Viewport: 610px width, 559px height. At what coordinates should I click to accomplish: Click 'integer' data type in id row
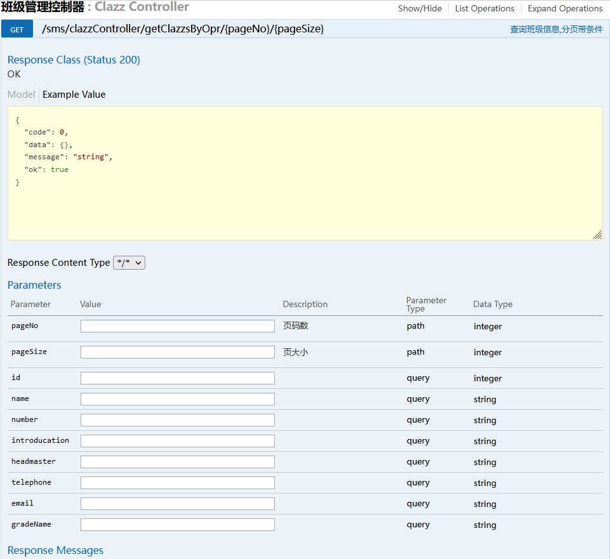pyautogui.click(x=487, y=379)
